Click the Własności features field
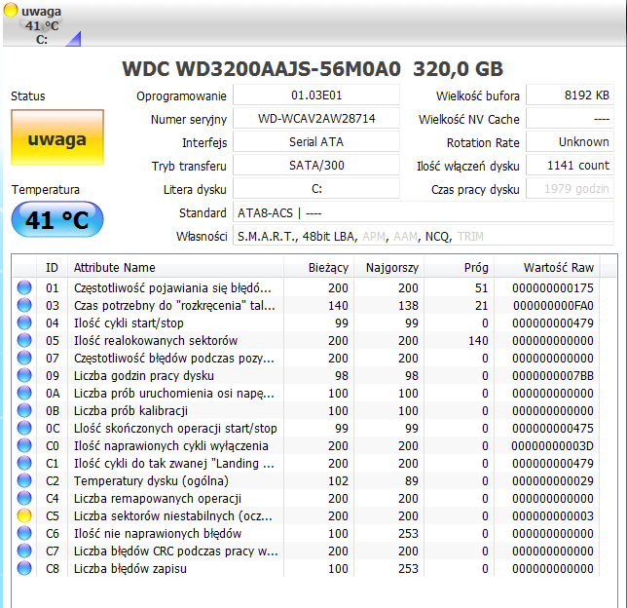 pyautogui.click(x=424, y=236)
